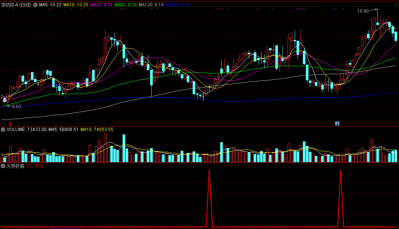This screenshot has height=229, width=399.
Task: Select the 深纺织A (日线) title
Action: (16, 5)
